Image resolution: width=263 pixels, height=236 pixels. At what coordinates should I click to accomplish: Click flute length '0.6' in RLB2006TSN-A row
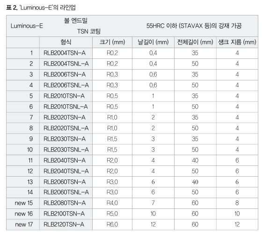(153, 74)
